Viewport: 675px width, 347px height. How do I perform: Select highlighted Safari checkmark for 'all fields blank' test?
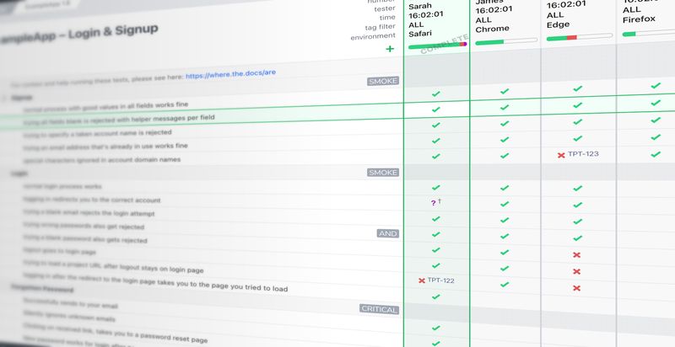pos(436,109)
